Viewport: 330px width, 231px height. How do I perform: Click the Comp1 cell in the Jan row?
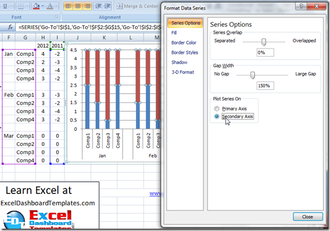(x=25, y=54)
